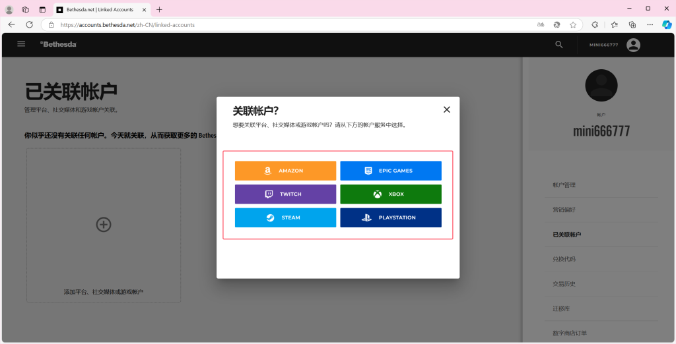This screenshot has height=344, width=676.
Task: Close the Bethesda.net tab
Action: pos(144,9)
